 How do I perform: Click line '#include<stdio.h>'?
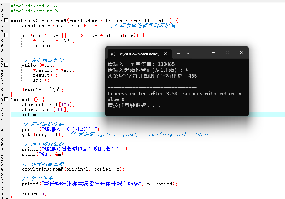tap(34, 6)
